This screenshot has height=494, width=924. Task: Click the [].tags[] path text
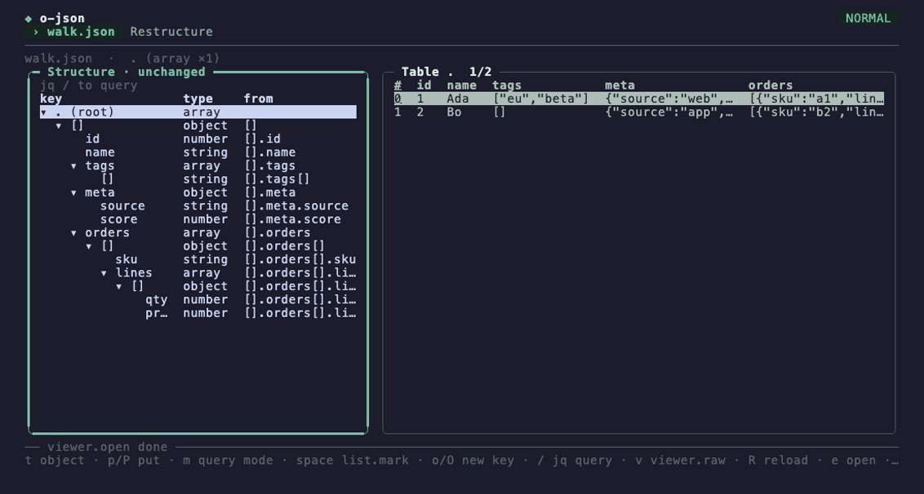point(277,179)
